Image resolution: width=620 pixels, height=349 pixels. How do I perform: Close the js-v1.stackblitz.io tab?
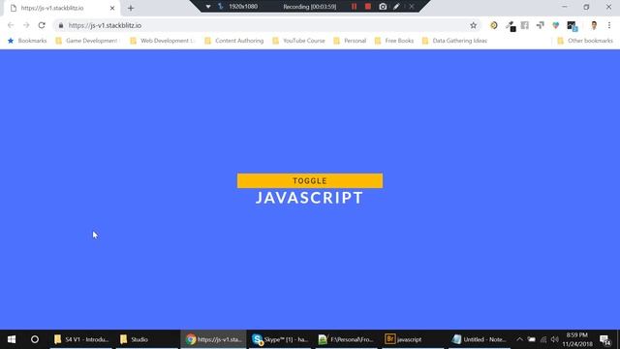112,8
